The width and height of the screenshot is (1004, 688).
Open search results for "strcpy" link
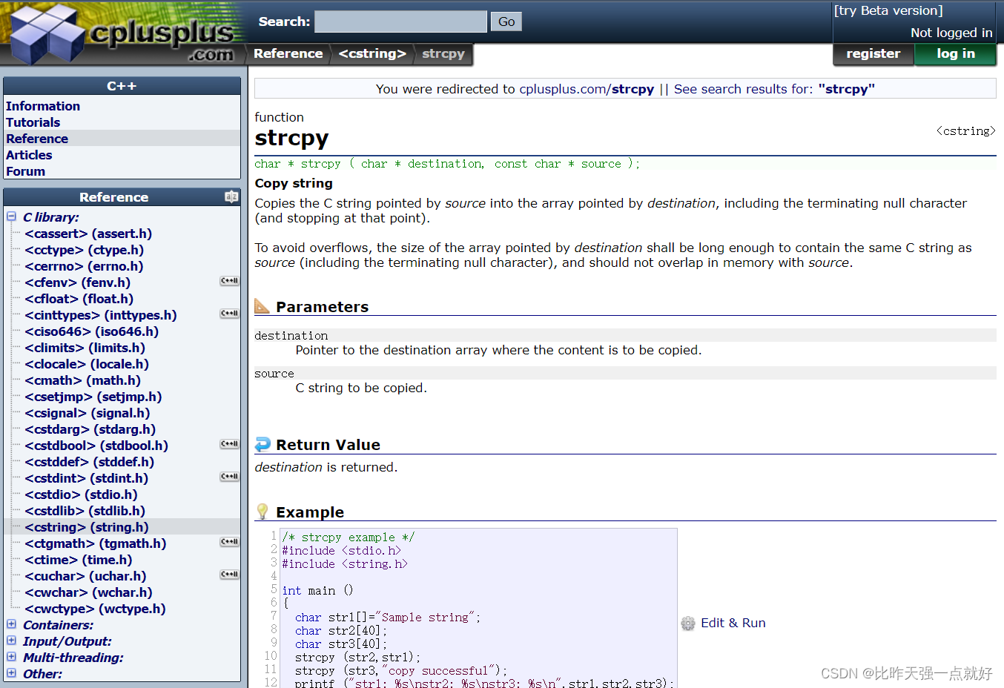pyautogui.click(x=775, y=89)
